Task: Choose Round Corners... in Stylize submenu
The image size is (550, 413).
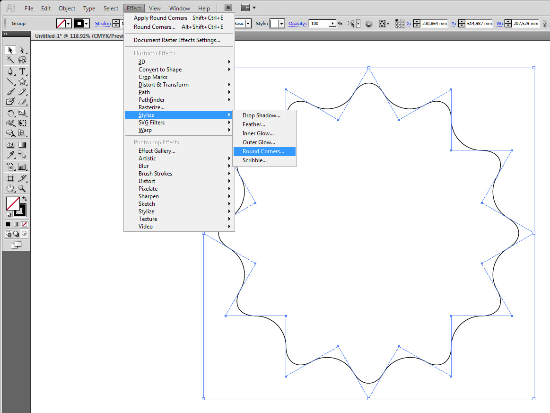Action: pyautogui.click(x=263, y=151)
